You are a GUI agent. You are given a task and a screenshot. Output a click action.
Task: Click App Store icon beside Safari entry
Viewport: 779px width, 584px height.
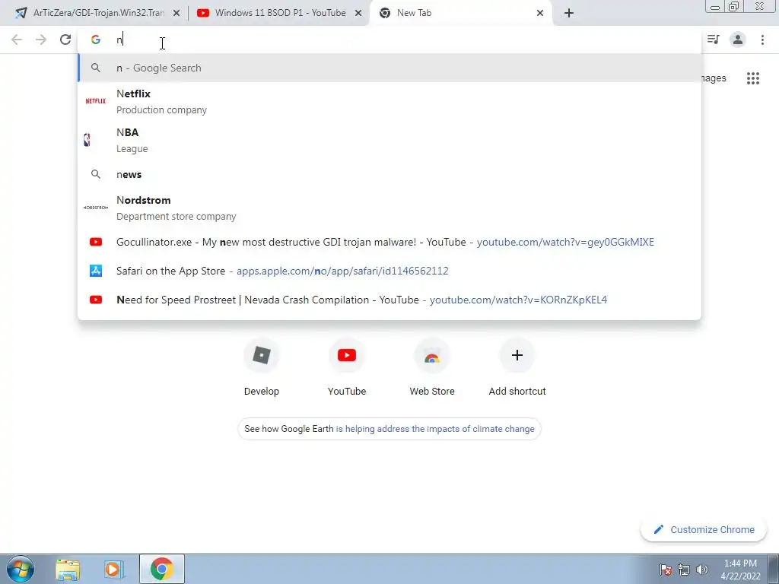pyautogui.click(x=95, y=271)
